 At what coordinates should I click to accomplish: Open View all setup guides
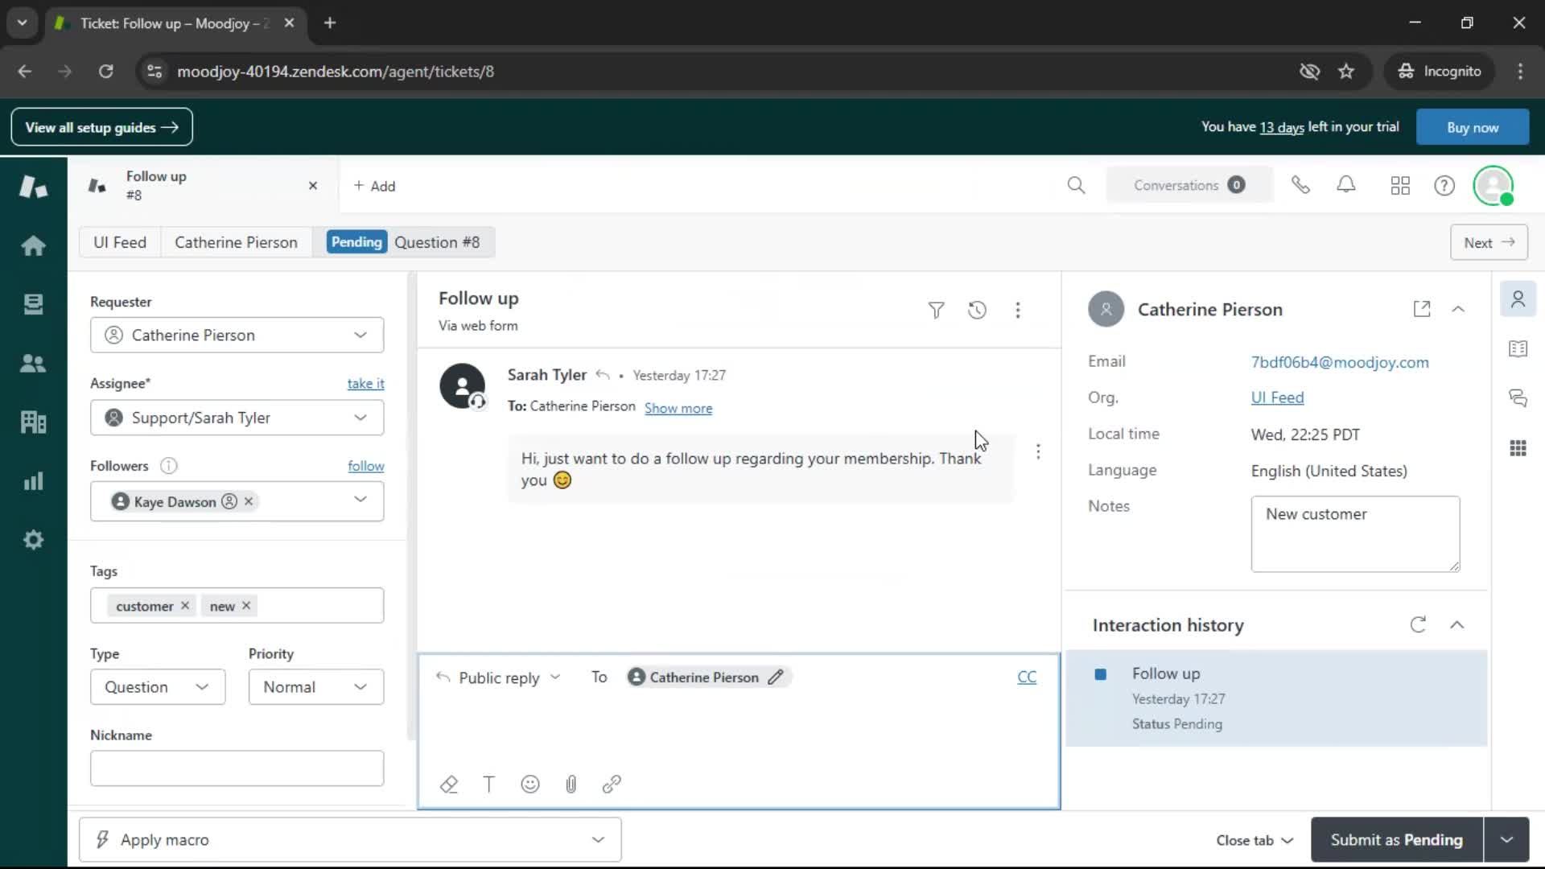[101, 127]
